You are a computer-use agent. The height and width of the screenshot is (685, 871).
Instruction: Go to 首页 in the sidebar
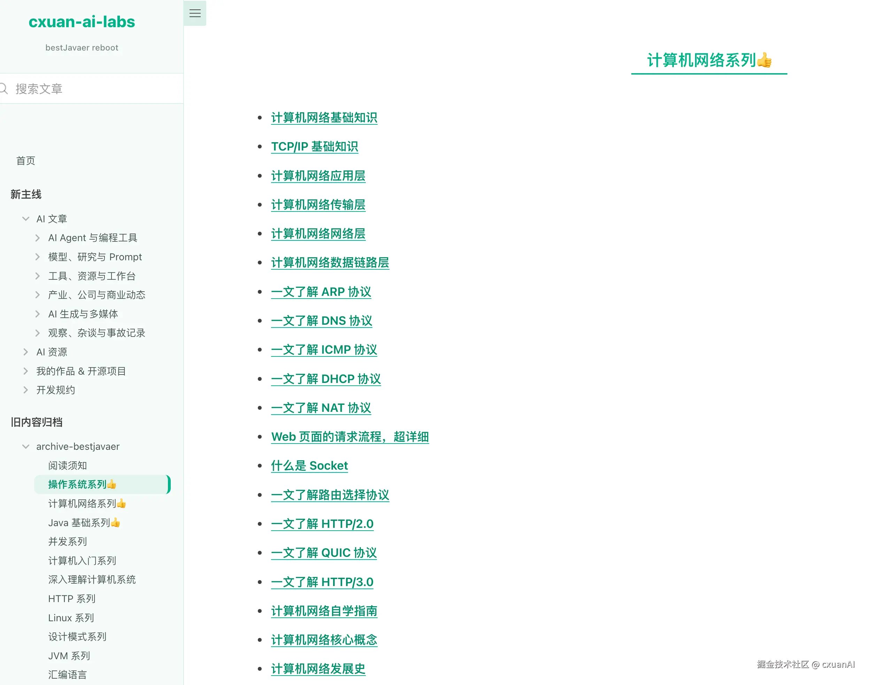tap(26, 161)
